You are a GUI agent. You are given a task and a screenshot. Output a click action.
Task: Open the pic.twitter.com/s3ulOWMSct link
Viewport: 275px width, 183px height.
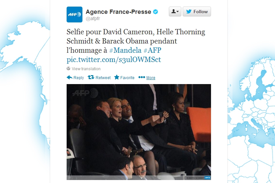(114, 59)
